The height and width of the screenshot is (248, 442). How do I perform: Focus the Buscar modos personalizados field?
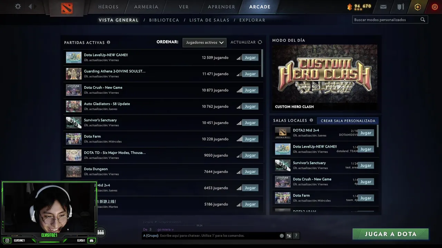click(390, 20)
